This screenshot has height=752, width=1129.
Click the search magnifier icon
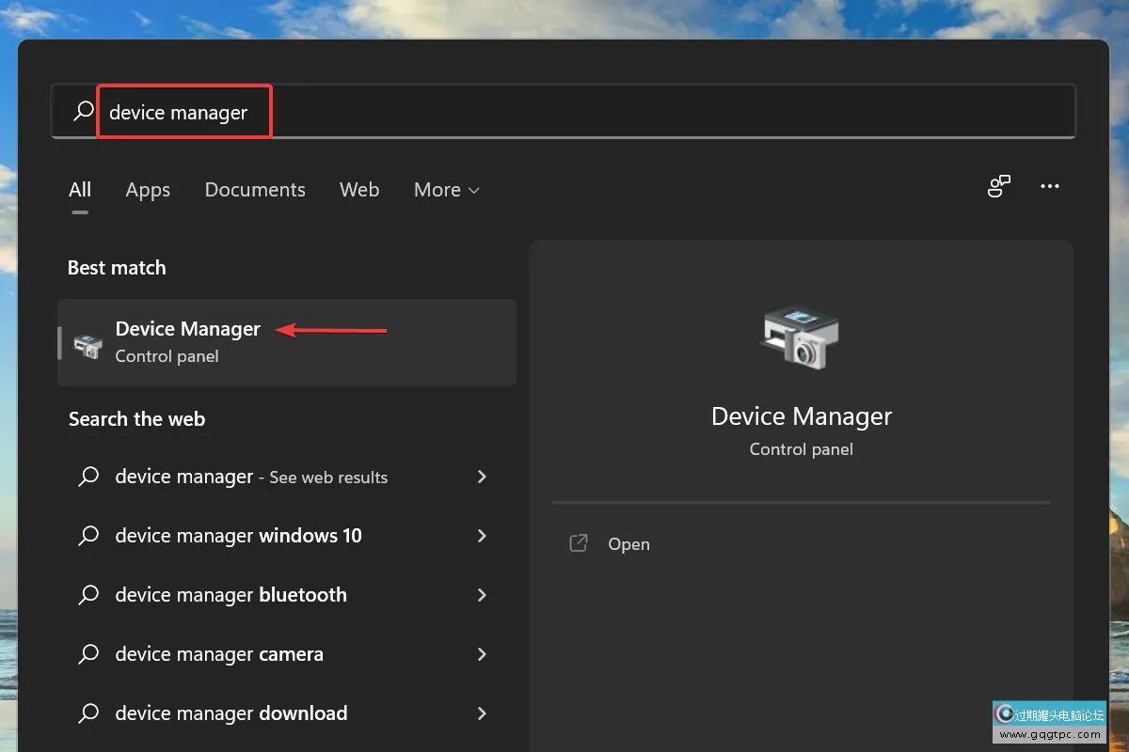(x=84, y=111)
